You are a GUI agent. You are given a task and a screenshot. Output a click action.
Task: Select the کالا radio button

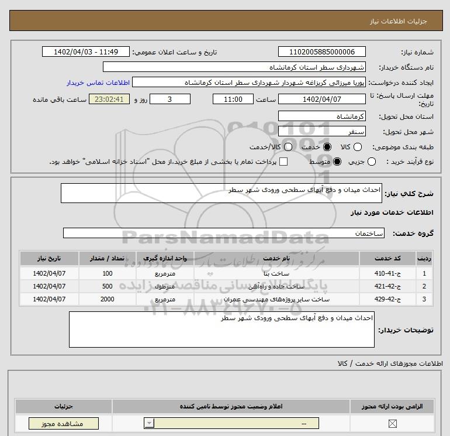(357, 147)
